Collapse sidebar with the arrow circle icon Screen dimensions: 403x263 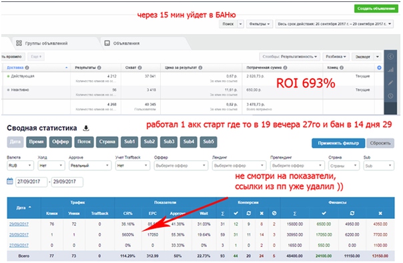390,57
